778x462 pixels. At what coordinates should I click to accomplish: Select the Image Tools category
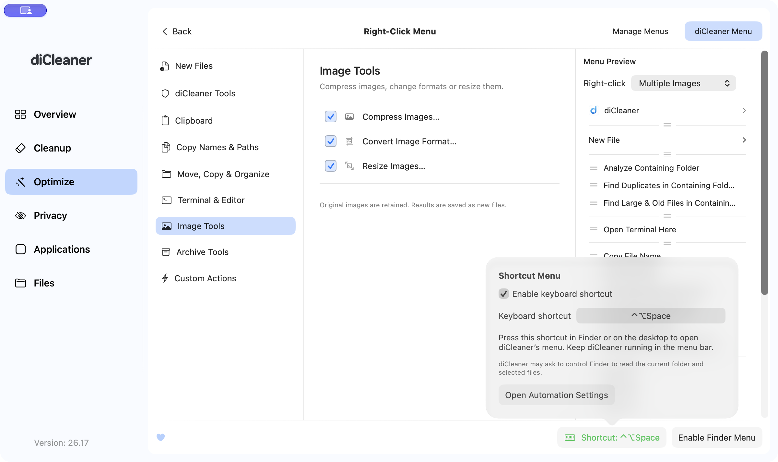(226, 226)
